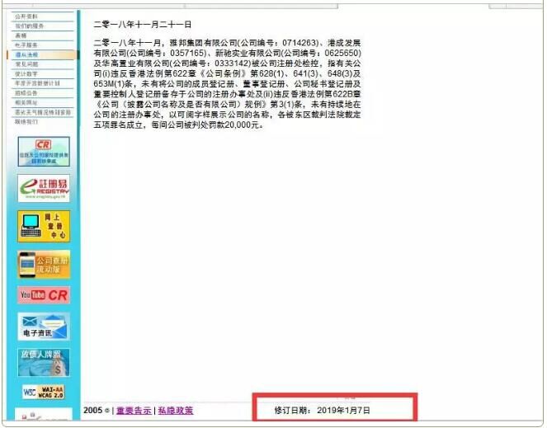Open 联络我们 in the sidebar menu
Viewport: 547px width, 428px height.
click(26, 122)
